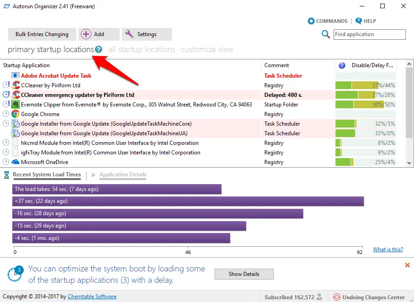The height and width of the screenshot is (302, 414).
Task: Click delay clock icon for Google Chrome
Action: [x=6, y=114]
